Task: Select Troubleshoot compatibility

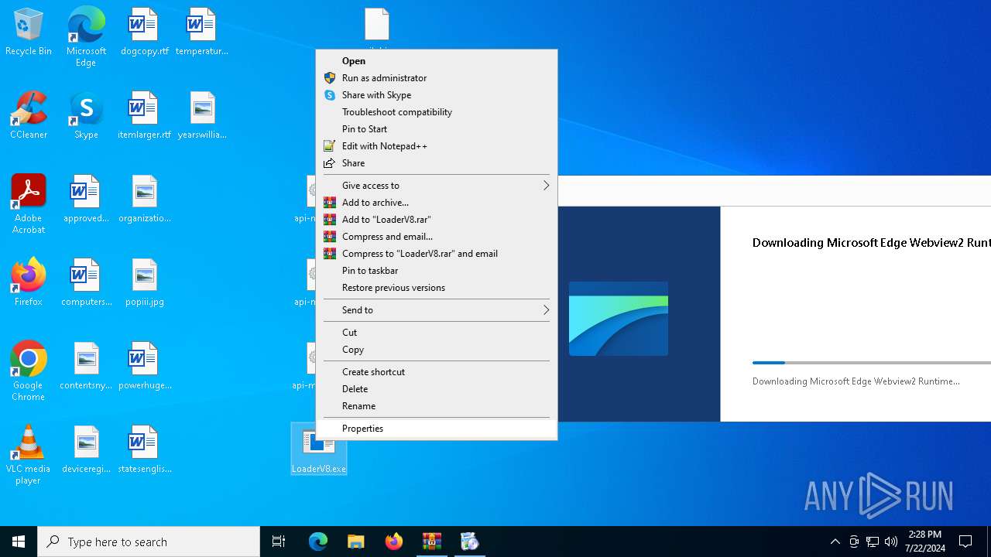Action: pyautogui.click(x=437, y=112)
